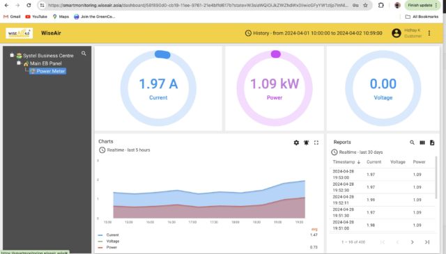This screenshot has width=446, height=254.
Task: Reload the page with the refresh icon
Action: pos(29,5)
